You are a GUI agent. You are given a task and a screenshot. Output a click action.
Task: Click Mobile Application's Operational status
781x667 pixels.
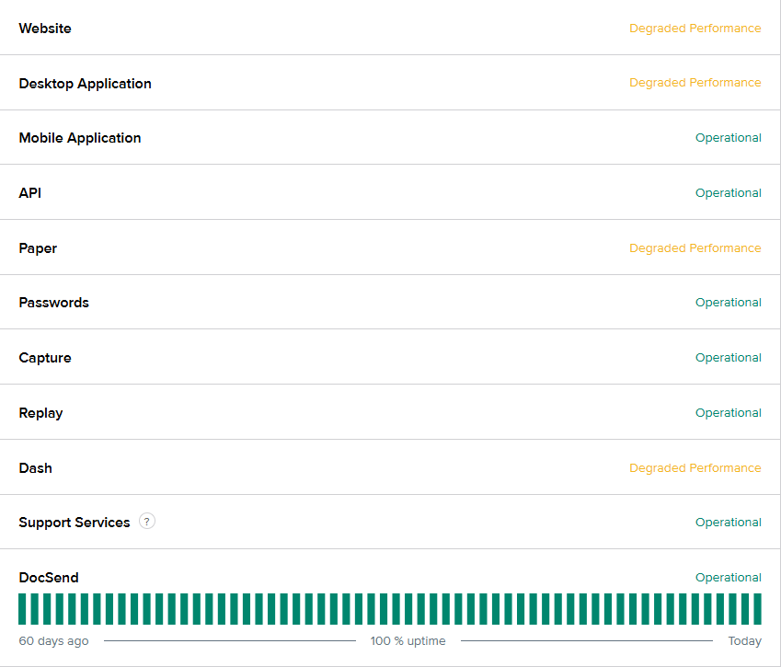coord(729,138)
